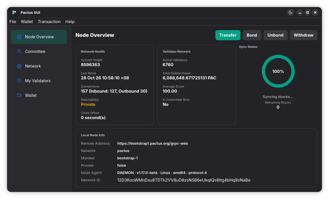Click the My Validators shield icon

19,81
